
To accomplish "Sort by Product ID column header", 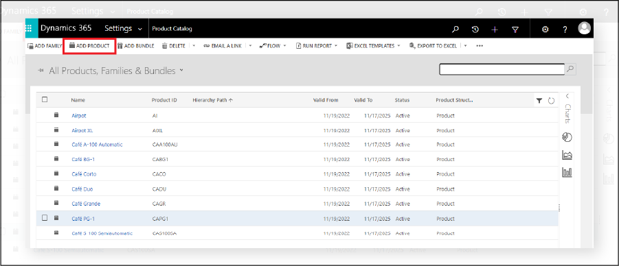I will [164, 100].
